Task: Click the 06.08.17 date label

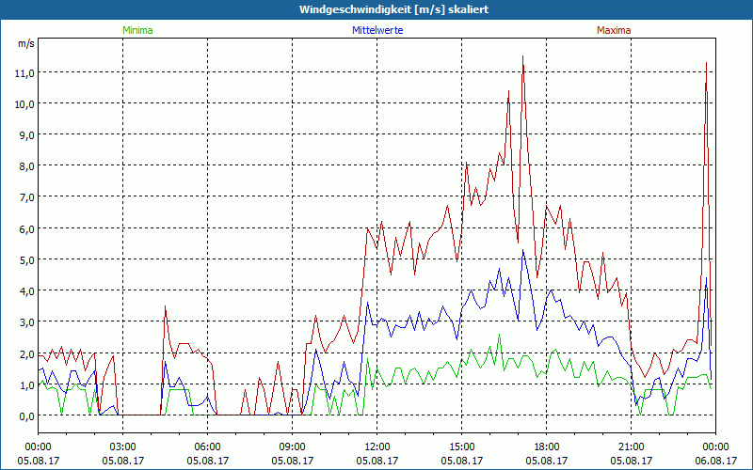Action: click(x=715, y=461)
